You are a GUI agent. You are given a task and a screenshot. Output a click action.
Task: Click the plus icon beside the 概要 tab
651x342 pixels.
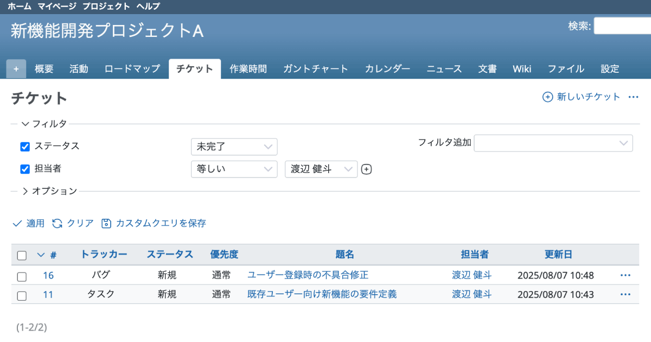coord(16,69)
